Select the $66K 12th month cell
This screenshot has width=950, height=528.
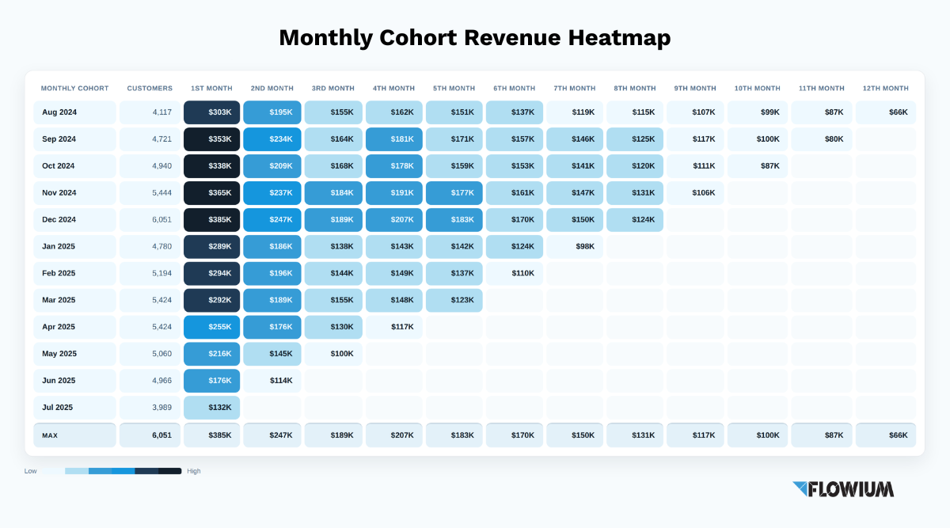point(886,112)
